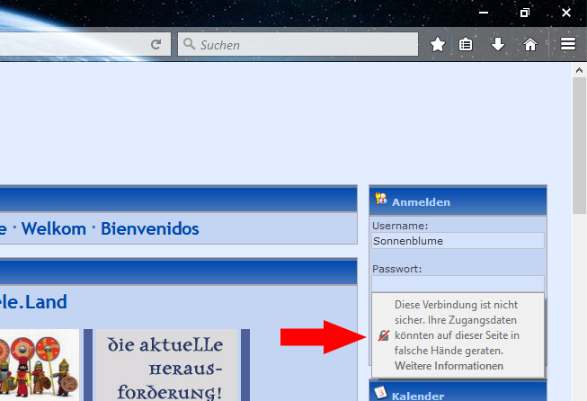
Task: Click the vertical scrollbar up arrow
Action: 580,71
